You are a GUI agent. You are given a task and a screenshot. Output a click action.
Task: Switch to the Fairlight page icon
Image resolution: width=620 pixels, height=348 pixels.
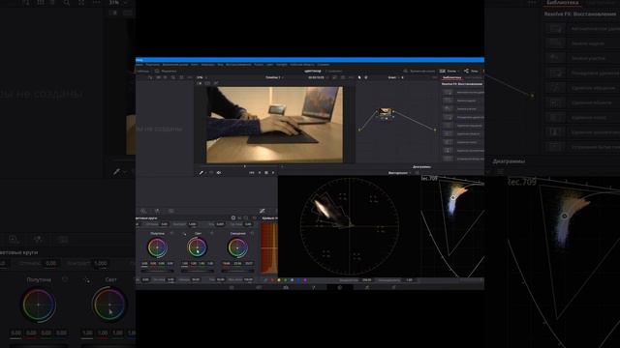(x=367, y=287)
